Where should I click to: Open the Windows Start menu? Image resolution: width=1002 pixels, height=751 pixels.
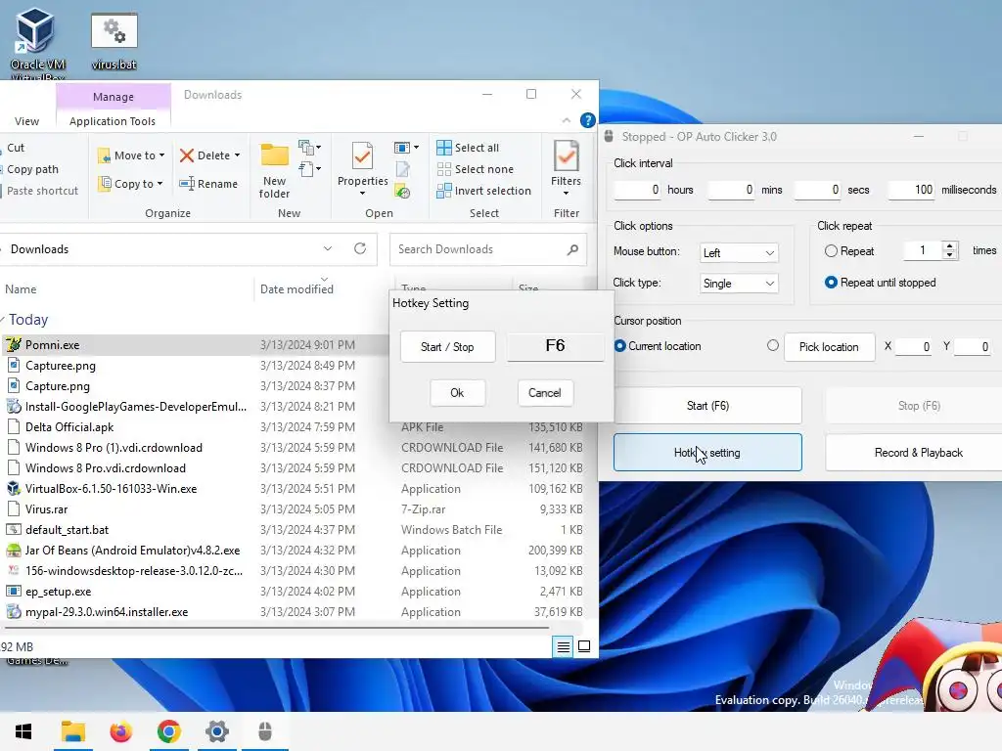[23, 731]
